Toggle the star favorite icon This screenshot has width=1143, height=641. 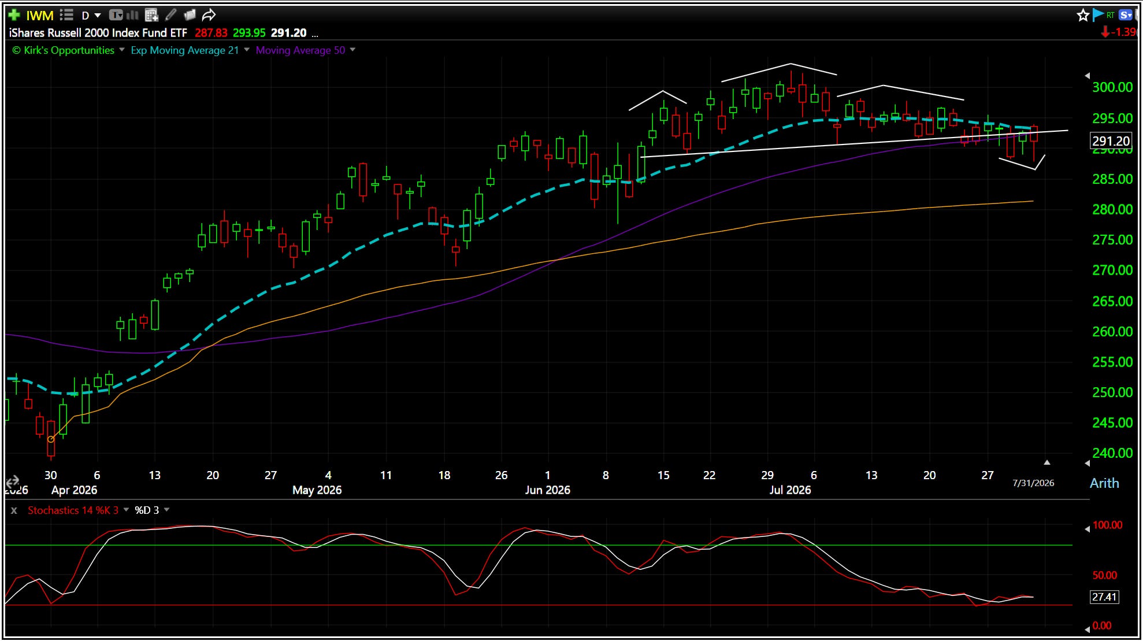[x=1083, y=15]
